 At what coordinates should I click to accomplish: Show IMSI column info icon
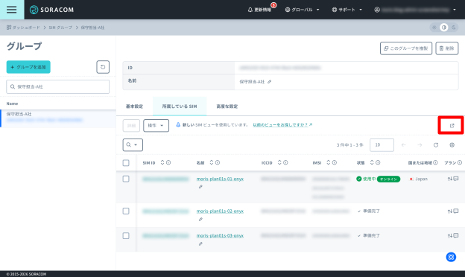[x=335, y=162]
